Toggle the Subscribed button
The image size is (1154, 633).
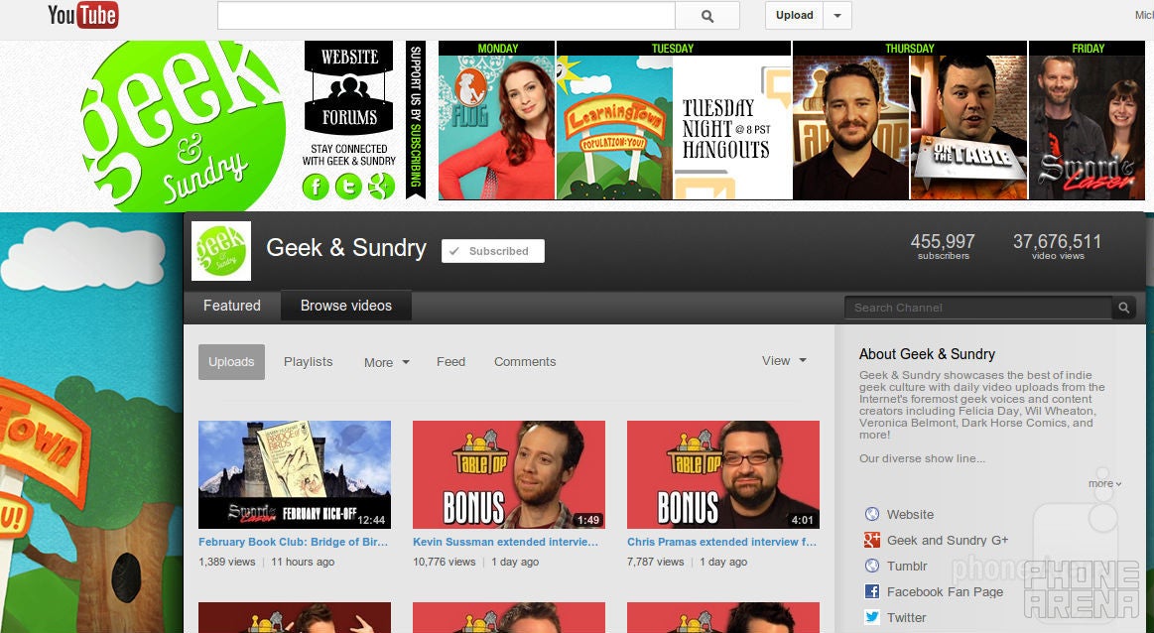[493, 251]
